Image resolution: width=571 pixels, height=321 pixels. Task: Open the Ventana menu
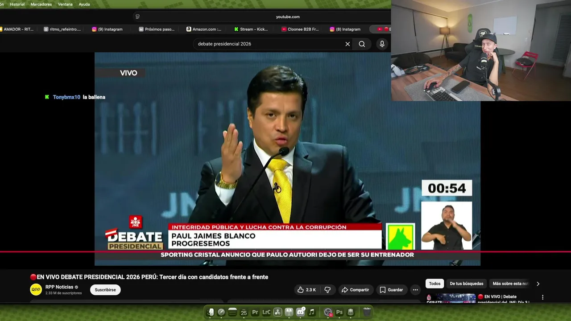[65, 4]
